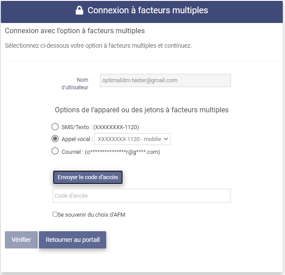This screenshot has height=275, width=285.
Task: Select the Appel vocal radio option
Action: [55, 138]
